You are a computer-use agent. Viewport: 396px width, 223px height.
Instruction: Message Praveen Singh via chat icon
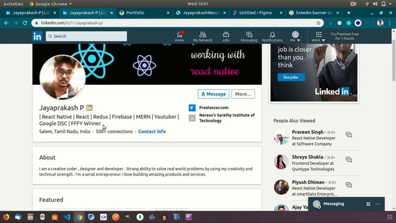[x=349, y=135]
